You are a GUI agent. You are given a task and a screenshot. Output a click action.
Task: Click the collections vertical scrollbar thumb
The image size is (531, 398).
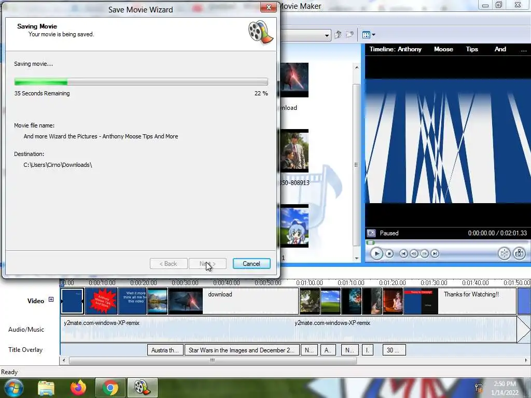(x=356, y=164)
